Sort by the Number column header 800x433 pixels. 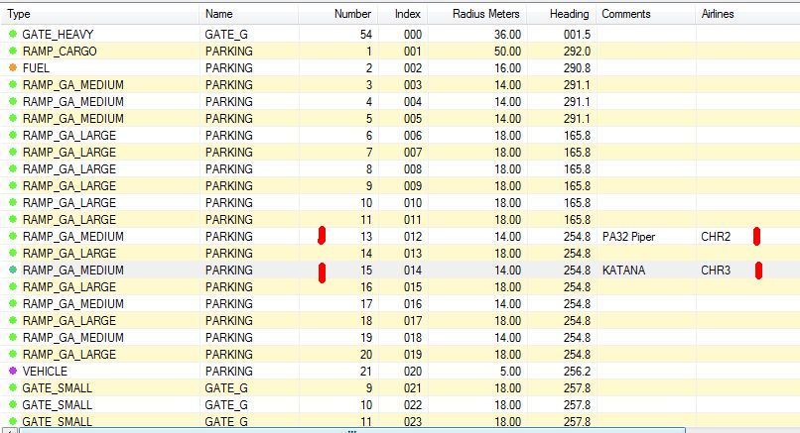pyautogui.click(x=337, y=14)
